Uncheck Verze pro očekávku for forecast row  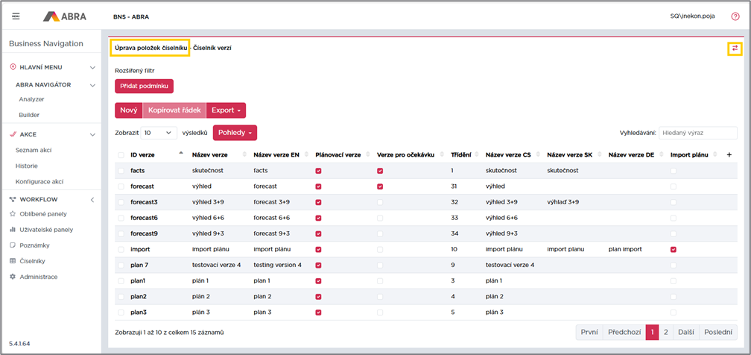(380, 186)
